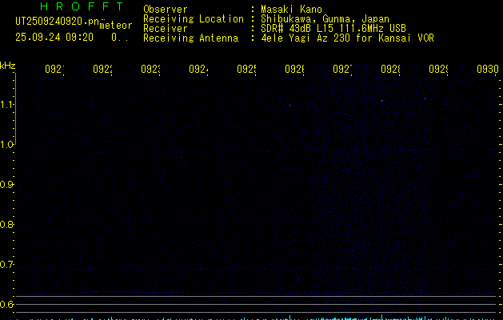This screenshot has height=320, width=503.
Task: Click the bright echo dot below 0926
Action: pyautogui.click(x=290, y=106)
